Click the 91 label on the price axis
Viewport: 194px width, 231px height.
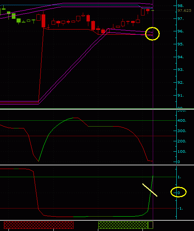point(181,96)
